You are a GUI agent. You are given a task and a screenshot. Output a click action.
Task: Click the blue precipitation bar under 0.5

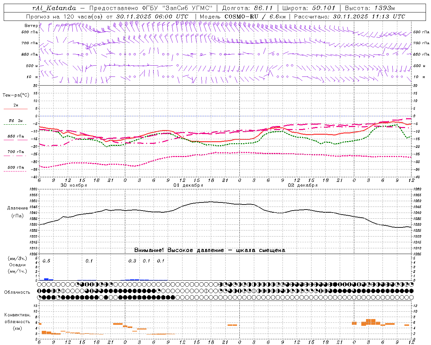pyautogui.click(x=46, y=279)
